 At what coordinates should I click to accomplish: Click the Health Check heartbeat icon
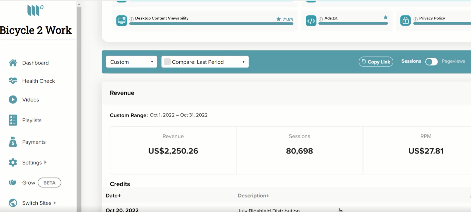point(13,81)
